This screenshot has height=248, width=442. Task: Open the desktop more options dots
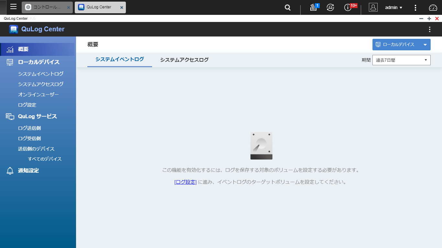416,7
